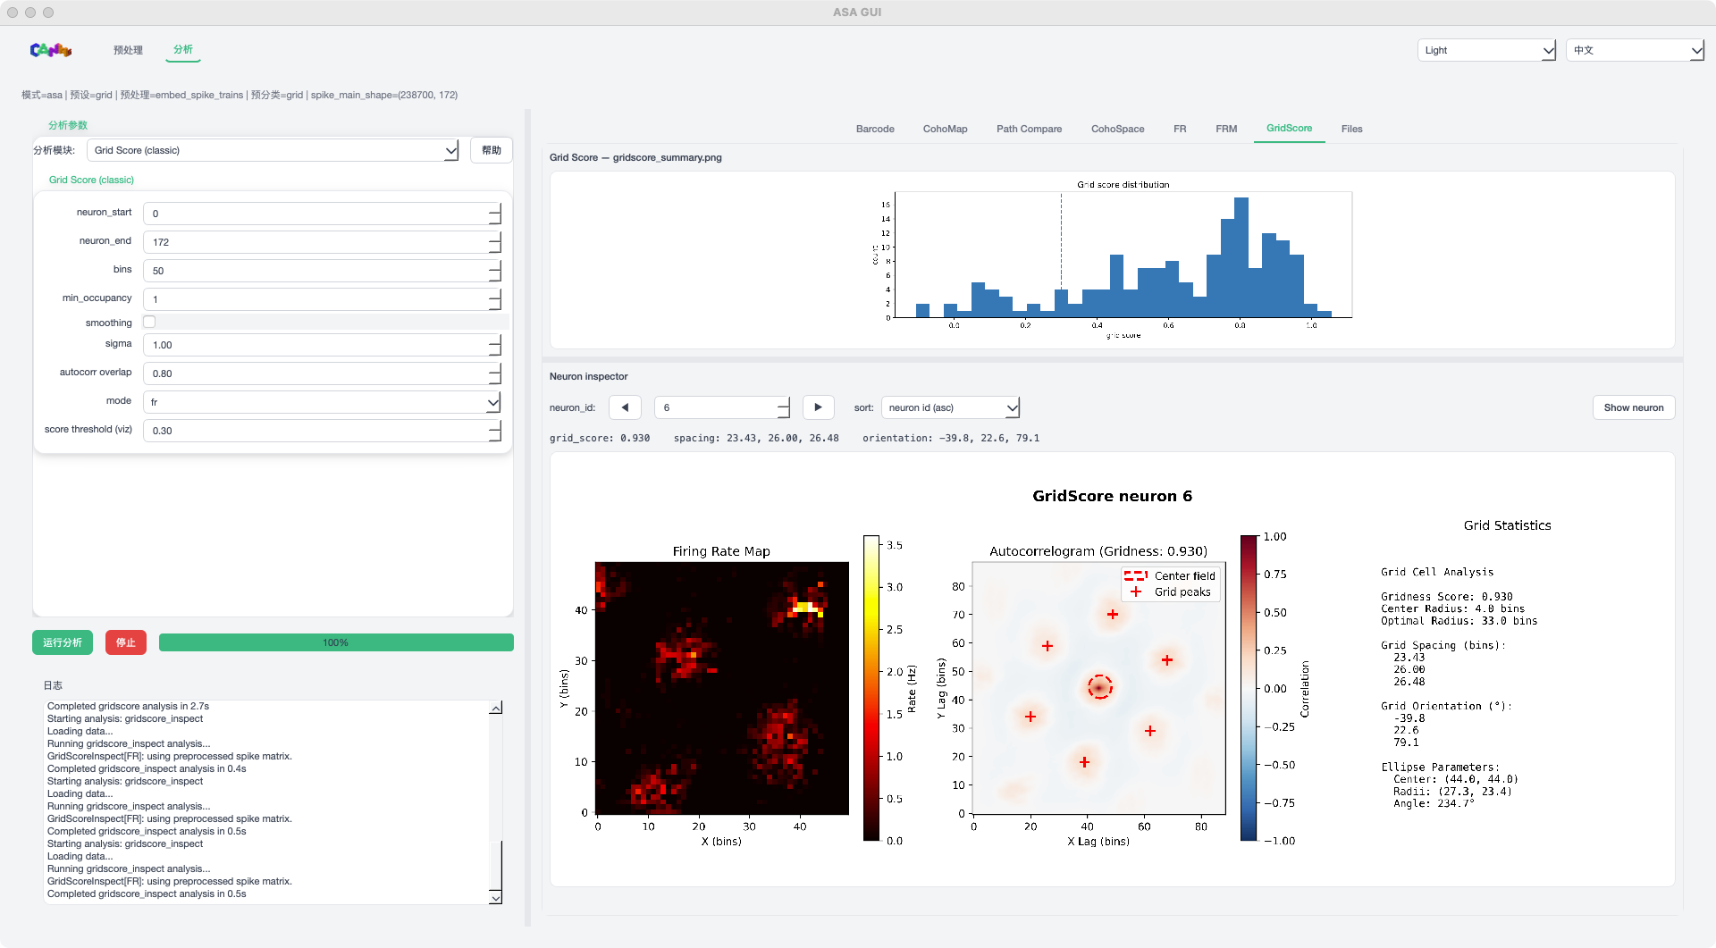This screenshot has width=1716, height=948.
Task: Switch to the CohoMap tab
Action: 945,129
